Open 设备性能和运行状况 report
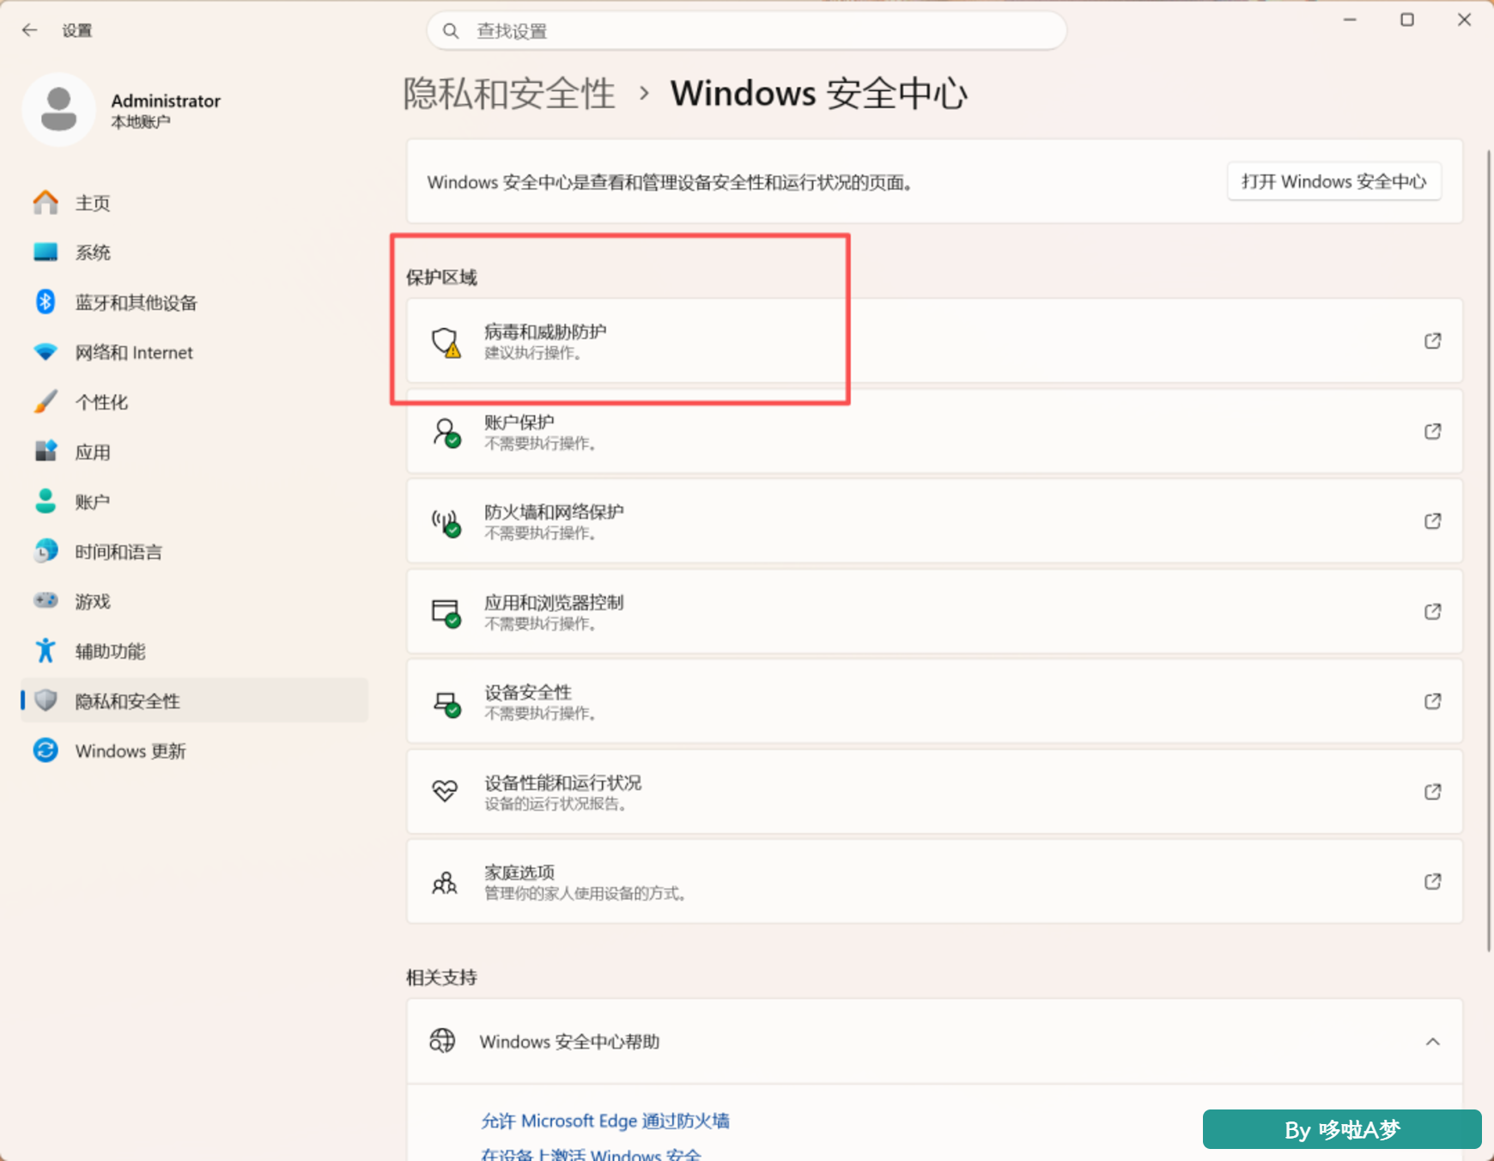This screenshot has height=1161, width=1494. coord(934,792)
